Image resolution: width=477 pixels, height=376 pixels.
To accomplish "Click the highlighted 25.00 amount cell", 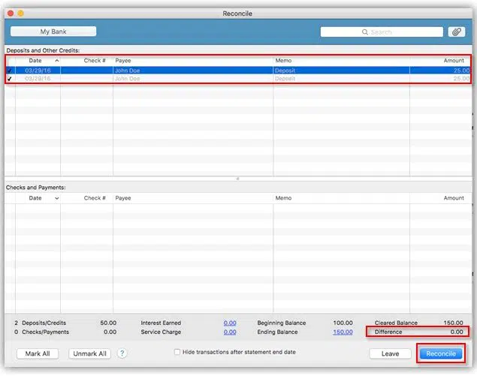I will pyautogui.click(x=440, y=71).
